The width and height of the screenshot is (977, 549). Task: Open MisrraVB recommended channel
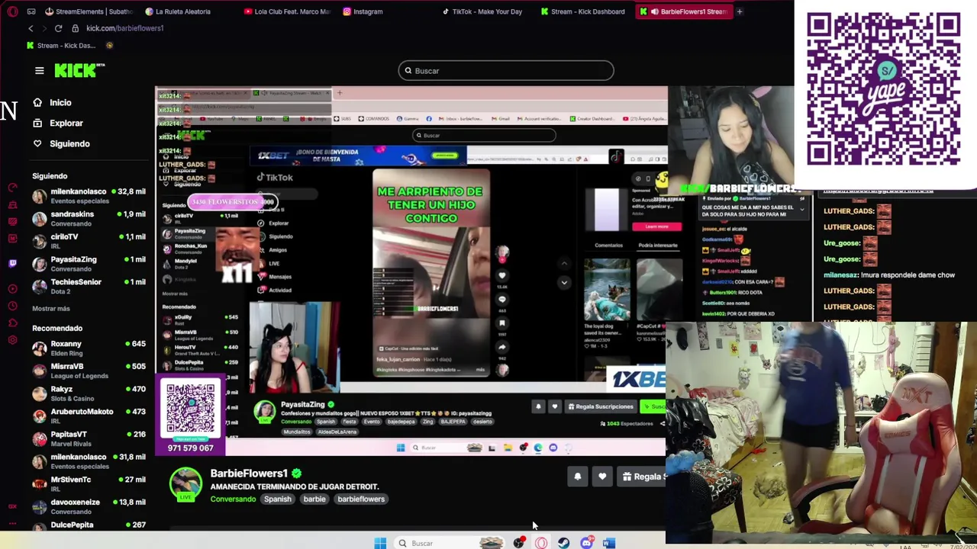(x=89, y=371)
